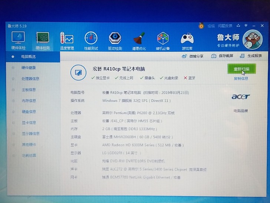The height and width of the screenshot is (203, 270).
Task: Click 生成报表 generate report
Action: 254,56
